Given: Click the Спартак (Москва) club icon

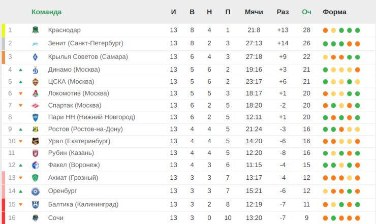Looking at the screenshot, I should [36, 105].
